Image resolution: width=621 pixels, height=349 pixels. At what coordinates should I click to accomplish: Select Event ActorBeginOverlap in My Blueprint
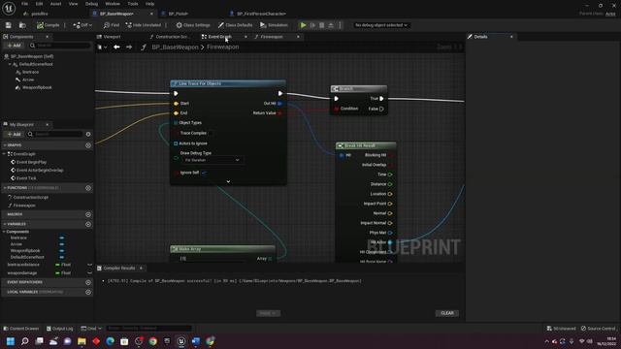(x=40, y=171)
